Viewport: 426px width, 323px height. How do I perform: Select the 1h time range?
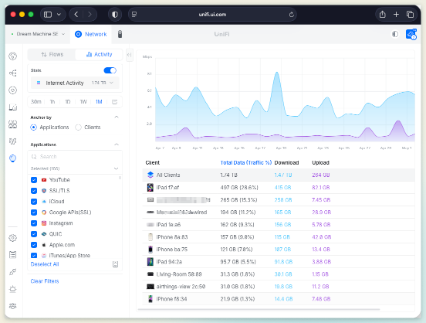(52, 102)
